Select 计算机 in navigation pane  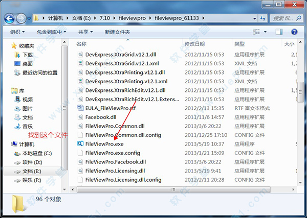(x=23, y=144)
